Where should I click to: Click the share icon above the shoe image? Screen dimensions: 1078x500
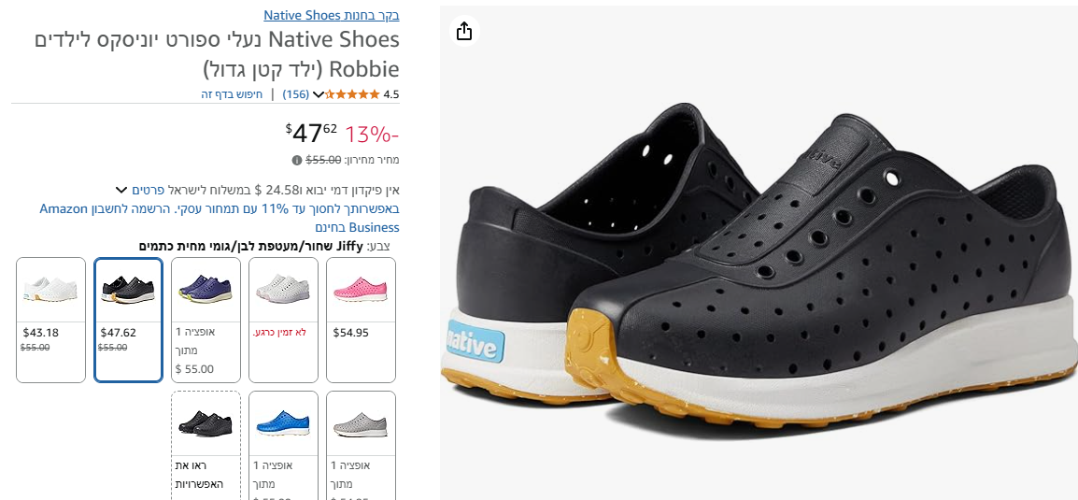tap(464, 32)
